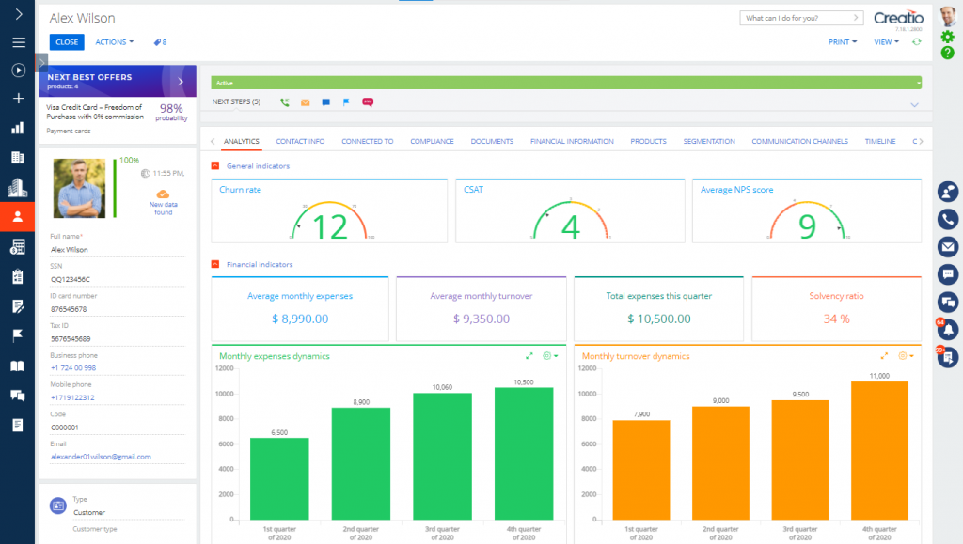Image resolution: width=963 pixels, height=544 pixels.
Task: Select the Contacts person icon in left sidebar
Action: (18, 217)
